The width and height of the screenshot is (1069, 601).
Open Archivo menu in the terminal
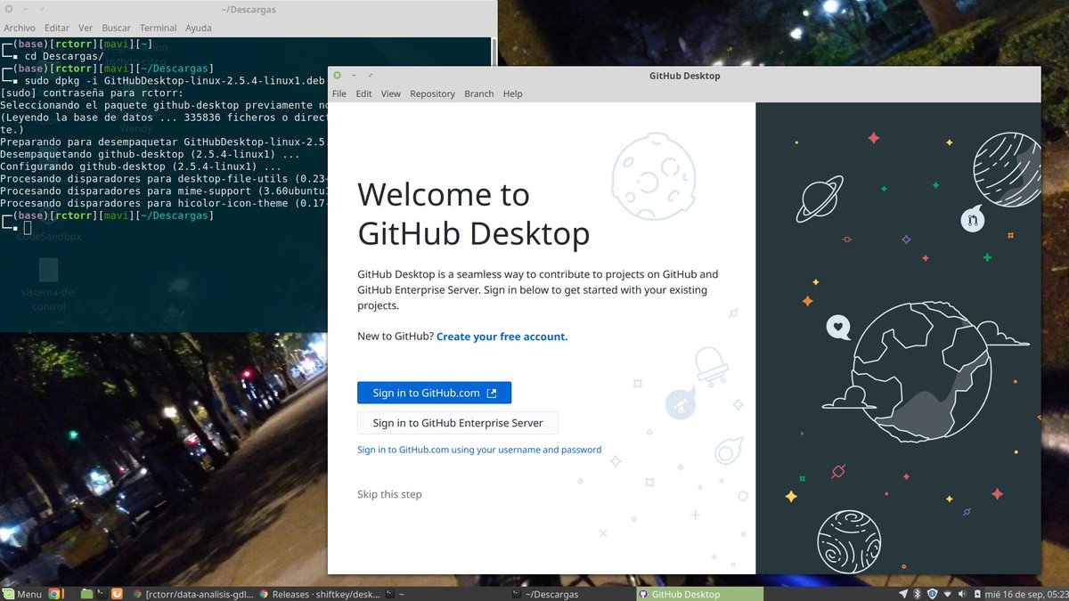(x=19, y=28)
